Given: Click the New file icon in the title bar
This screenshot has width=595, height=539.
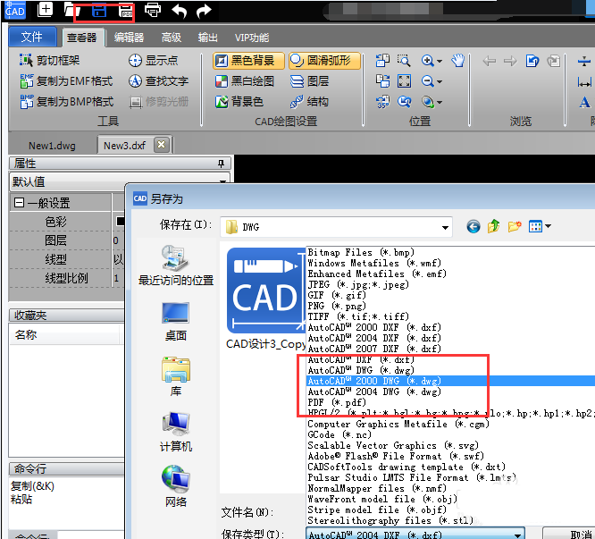Looking at the screenshot, I should coord(46,10).
